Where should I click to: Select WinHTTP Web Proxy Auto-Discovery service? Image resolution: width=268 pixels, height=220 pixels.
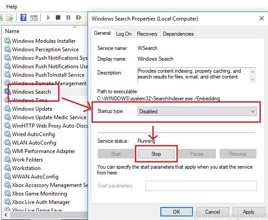[50, 125]
